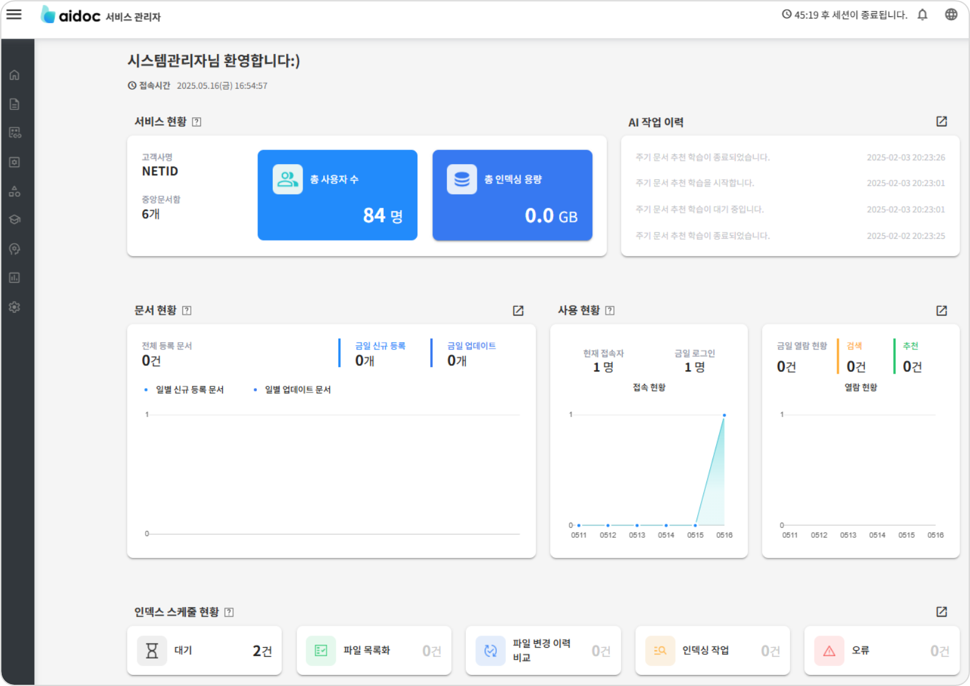Click help icon beside 사용 현황
The width and height of the screenshot is (970, 686).
click(610, 310)
